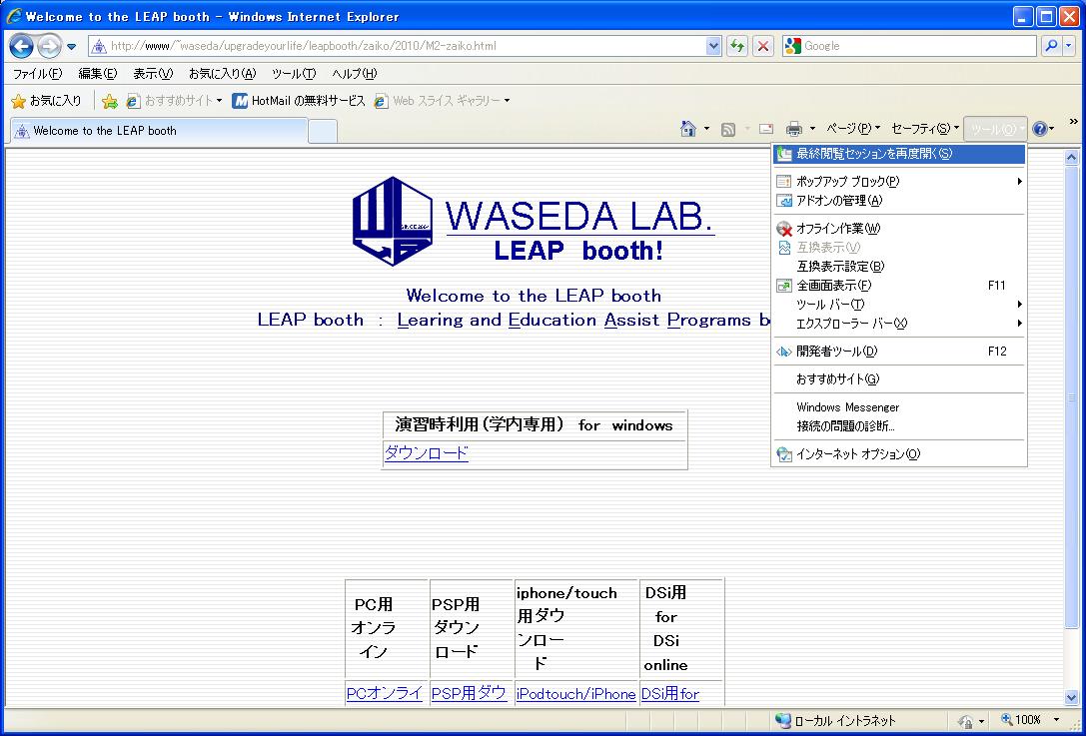This screenshot has height=736, width=1086.
Task: Click the 100% zoom level button
Action: pyautogui.click(x=1022, y=721)
